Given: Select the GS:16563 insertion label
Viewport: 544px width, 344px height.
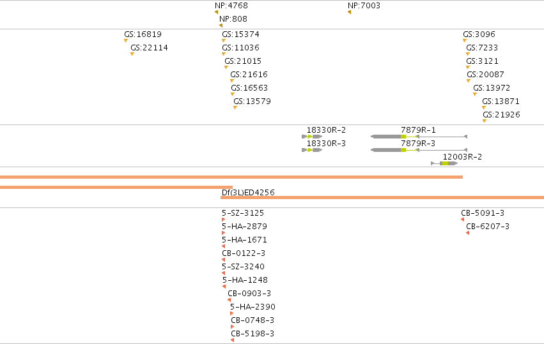Looking at the screenshot, I should click(x=249, y=88).
